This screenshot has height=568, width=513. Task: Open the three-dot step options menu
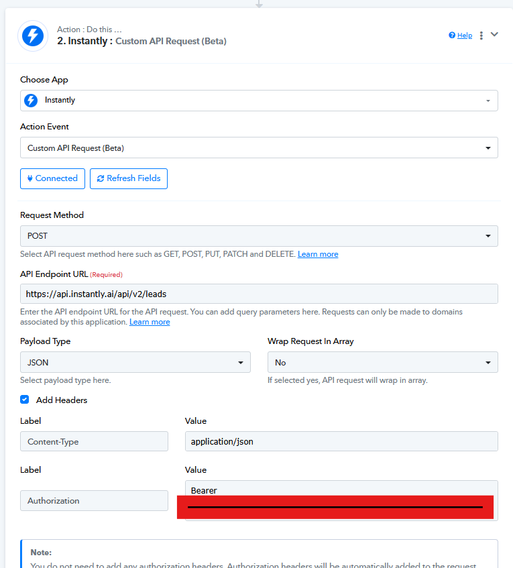click(481, 36)
